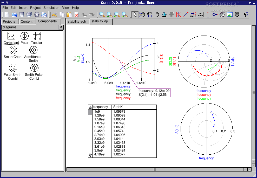Image resolution: width=257 pixels, height=178 pixels.
Task: Click the horizontal scrollbar handle at the bottom
Action: tap(155, 169)
